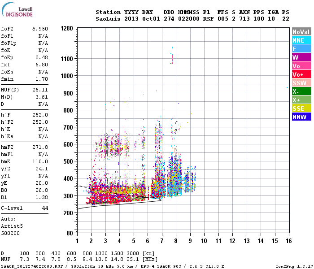
Task: Click the yE value 20.0
Action: (42, 183)
